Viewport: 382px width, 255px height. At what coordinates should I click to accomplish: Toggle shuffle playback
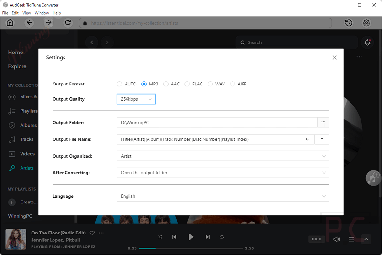pyautogui.click(x=160, y=237)
